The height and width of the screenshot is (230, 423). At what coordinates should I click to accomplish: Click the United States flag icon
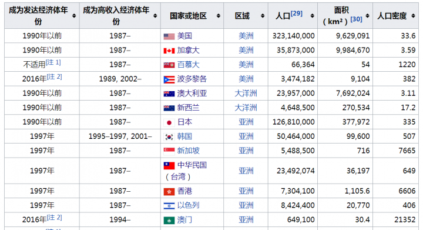(169, 36)
